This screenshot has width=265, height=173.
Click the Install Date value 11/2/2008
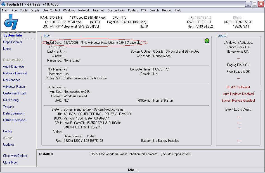click(x=71, y=43)
